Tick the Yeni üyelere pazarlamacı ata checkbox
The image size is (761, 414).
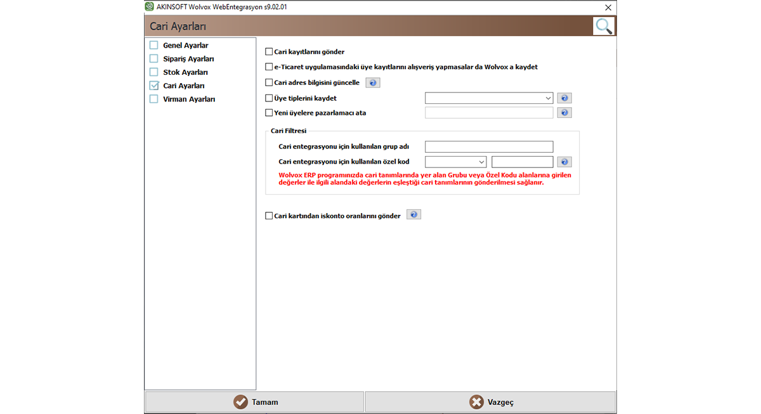[x=269, y=113]
